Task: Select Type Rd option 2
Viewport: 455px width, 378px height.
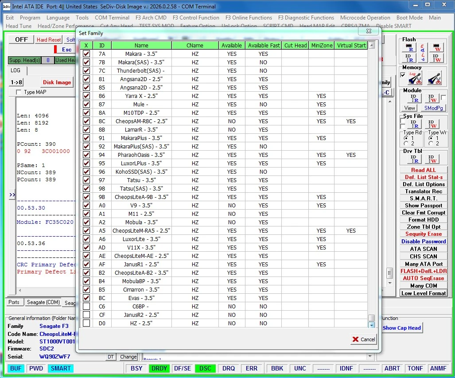Action: click(x=406, y=144)
